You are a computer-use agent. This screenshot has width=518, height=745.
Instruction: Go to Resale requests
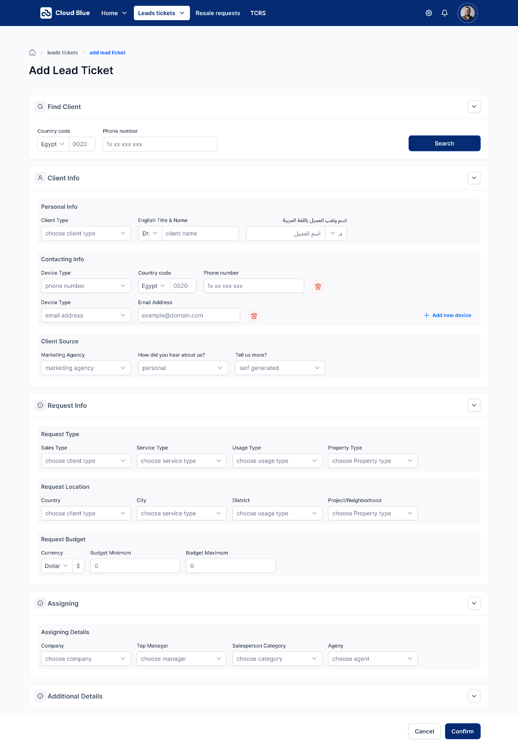coord(218,13)
